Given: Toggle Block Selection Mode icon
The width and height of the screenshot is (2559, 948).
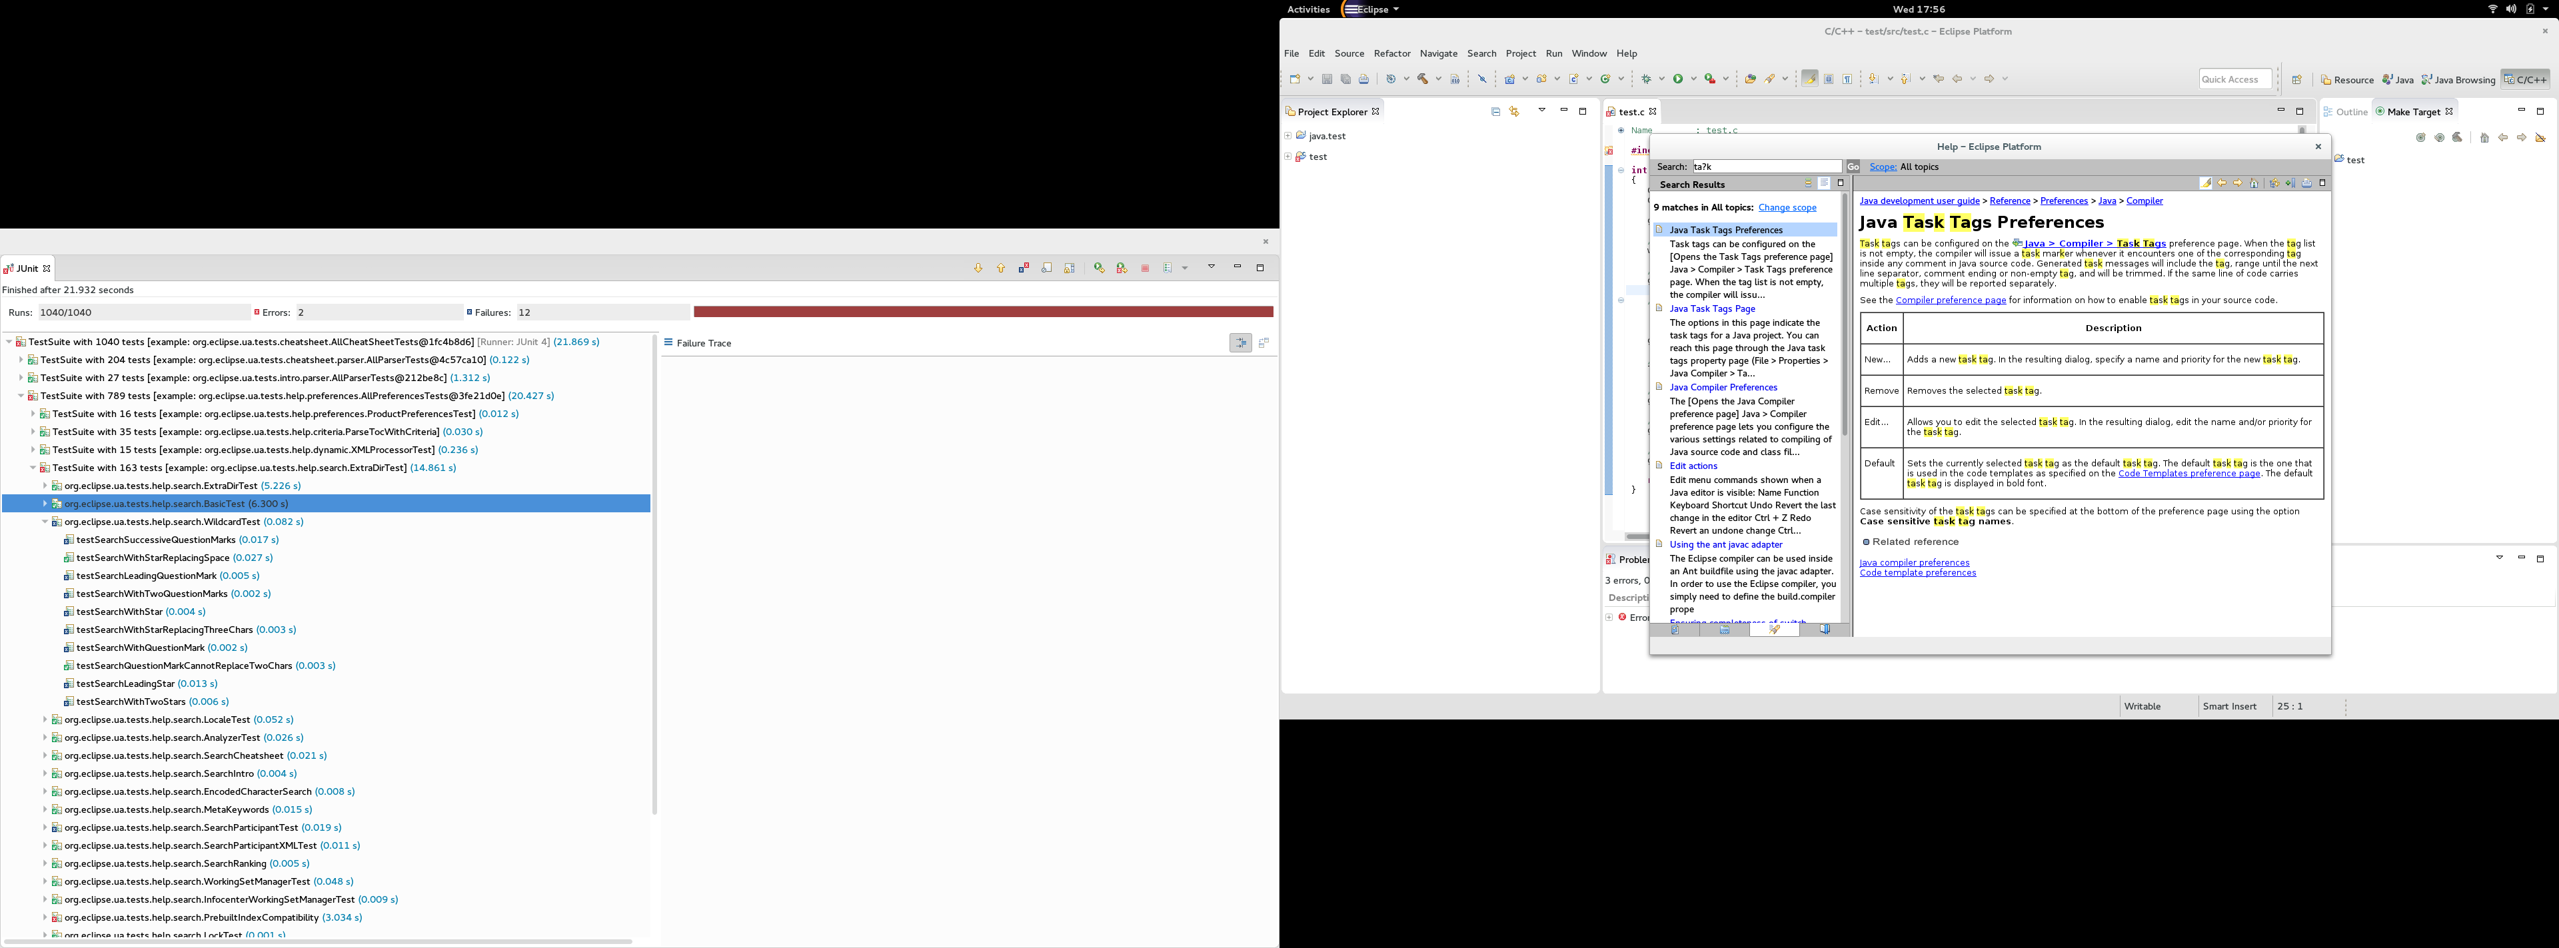Looking at the screenshot, I should [x=1828, y=79].
